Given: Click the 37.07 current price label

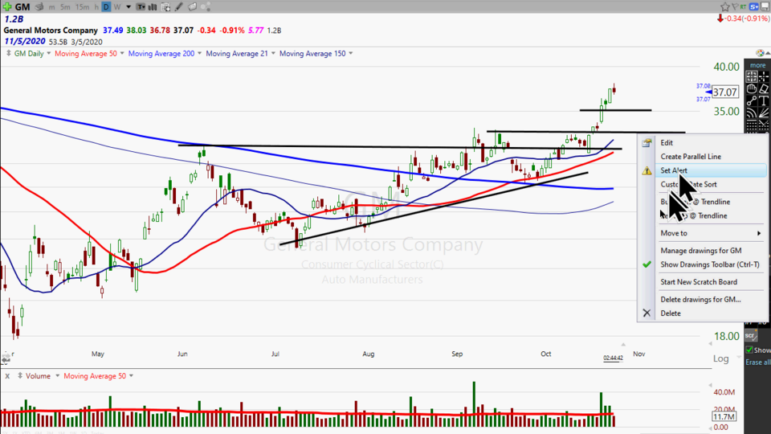Looking at the screenshot, I should click(725, 92).
